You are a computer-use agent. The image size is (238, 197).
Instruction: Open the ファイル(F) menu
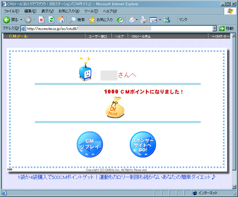tap(12, 11)
